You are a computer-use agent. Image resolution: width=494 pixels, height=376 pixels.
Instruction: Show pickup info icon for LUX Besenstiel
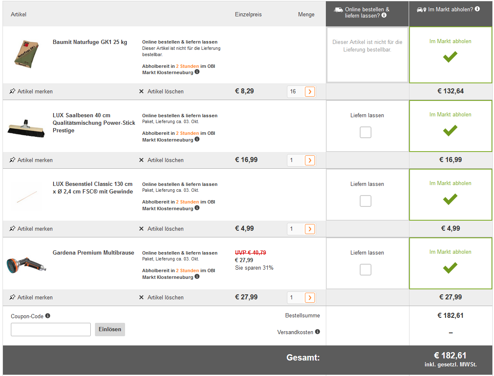[x=197, y=208]
